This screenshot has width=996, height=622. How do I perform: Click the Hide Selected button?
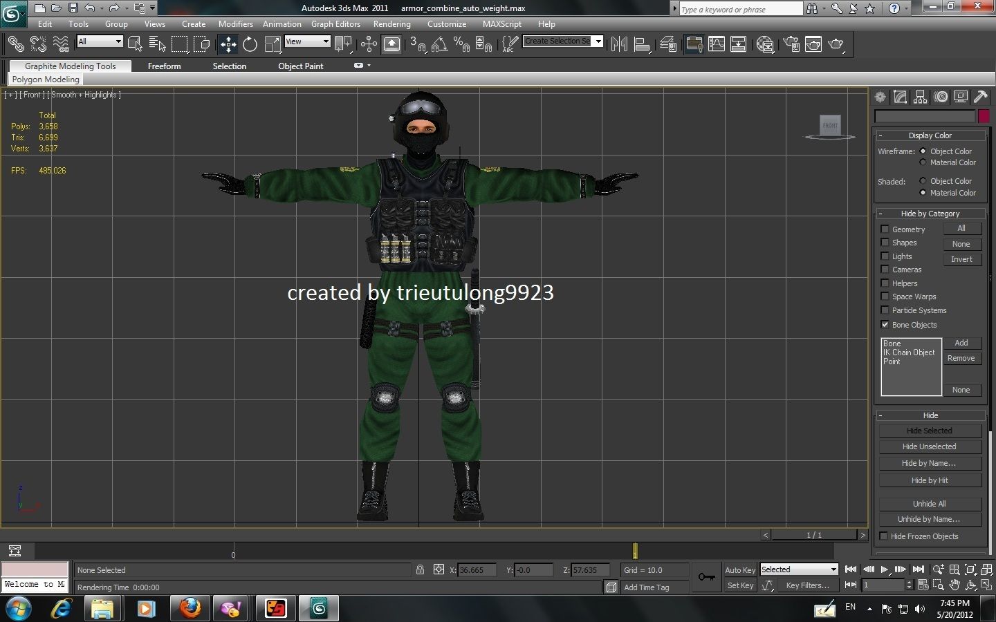point(930,431)
